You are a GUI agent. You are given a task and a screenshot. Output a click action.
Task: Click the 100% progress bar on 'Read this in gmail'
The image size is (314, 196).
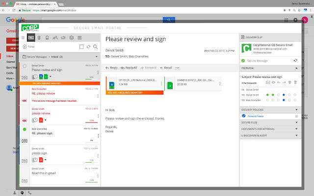pyautogui.click(x=92, y=182)
